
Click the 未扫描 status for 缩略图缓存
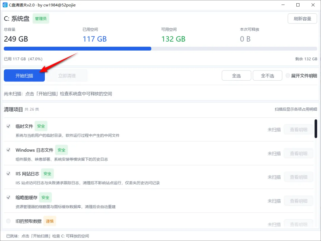pos(274,201)
